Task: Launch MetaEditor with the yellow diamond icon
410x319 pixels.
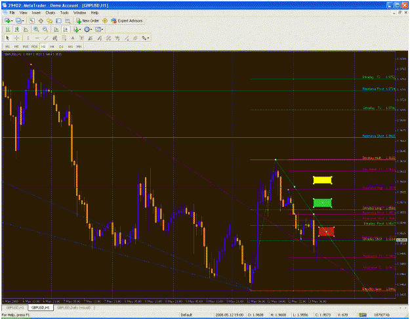Action: tap(105, 21)
